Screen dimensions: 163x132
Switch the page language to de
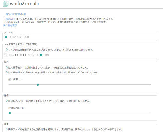25,14
